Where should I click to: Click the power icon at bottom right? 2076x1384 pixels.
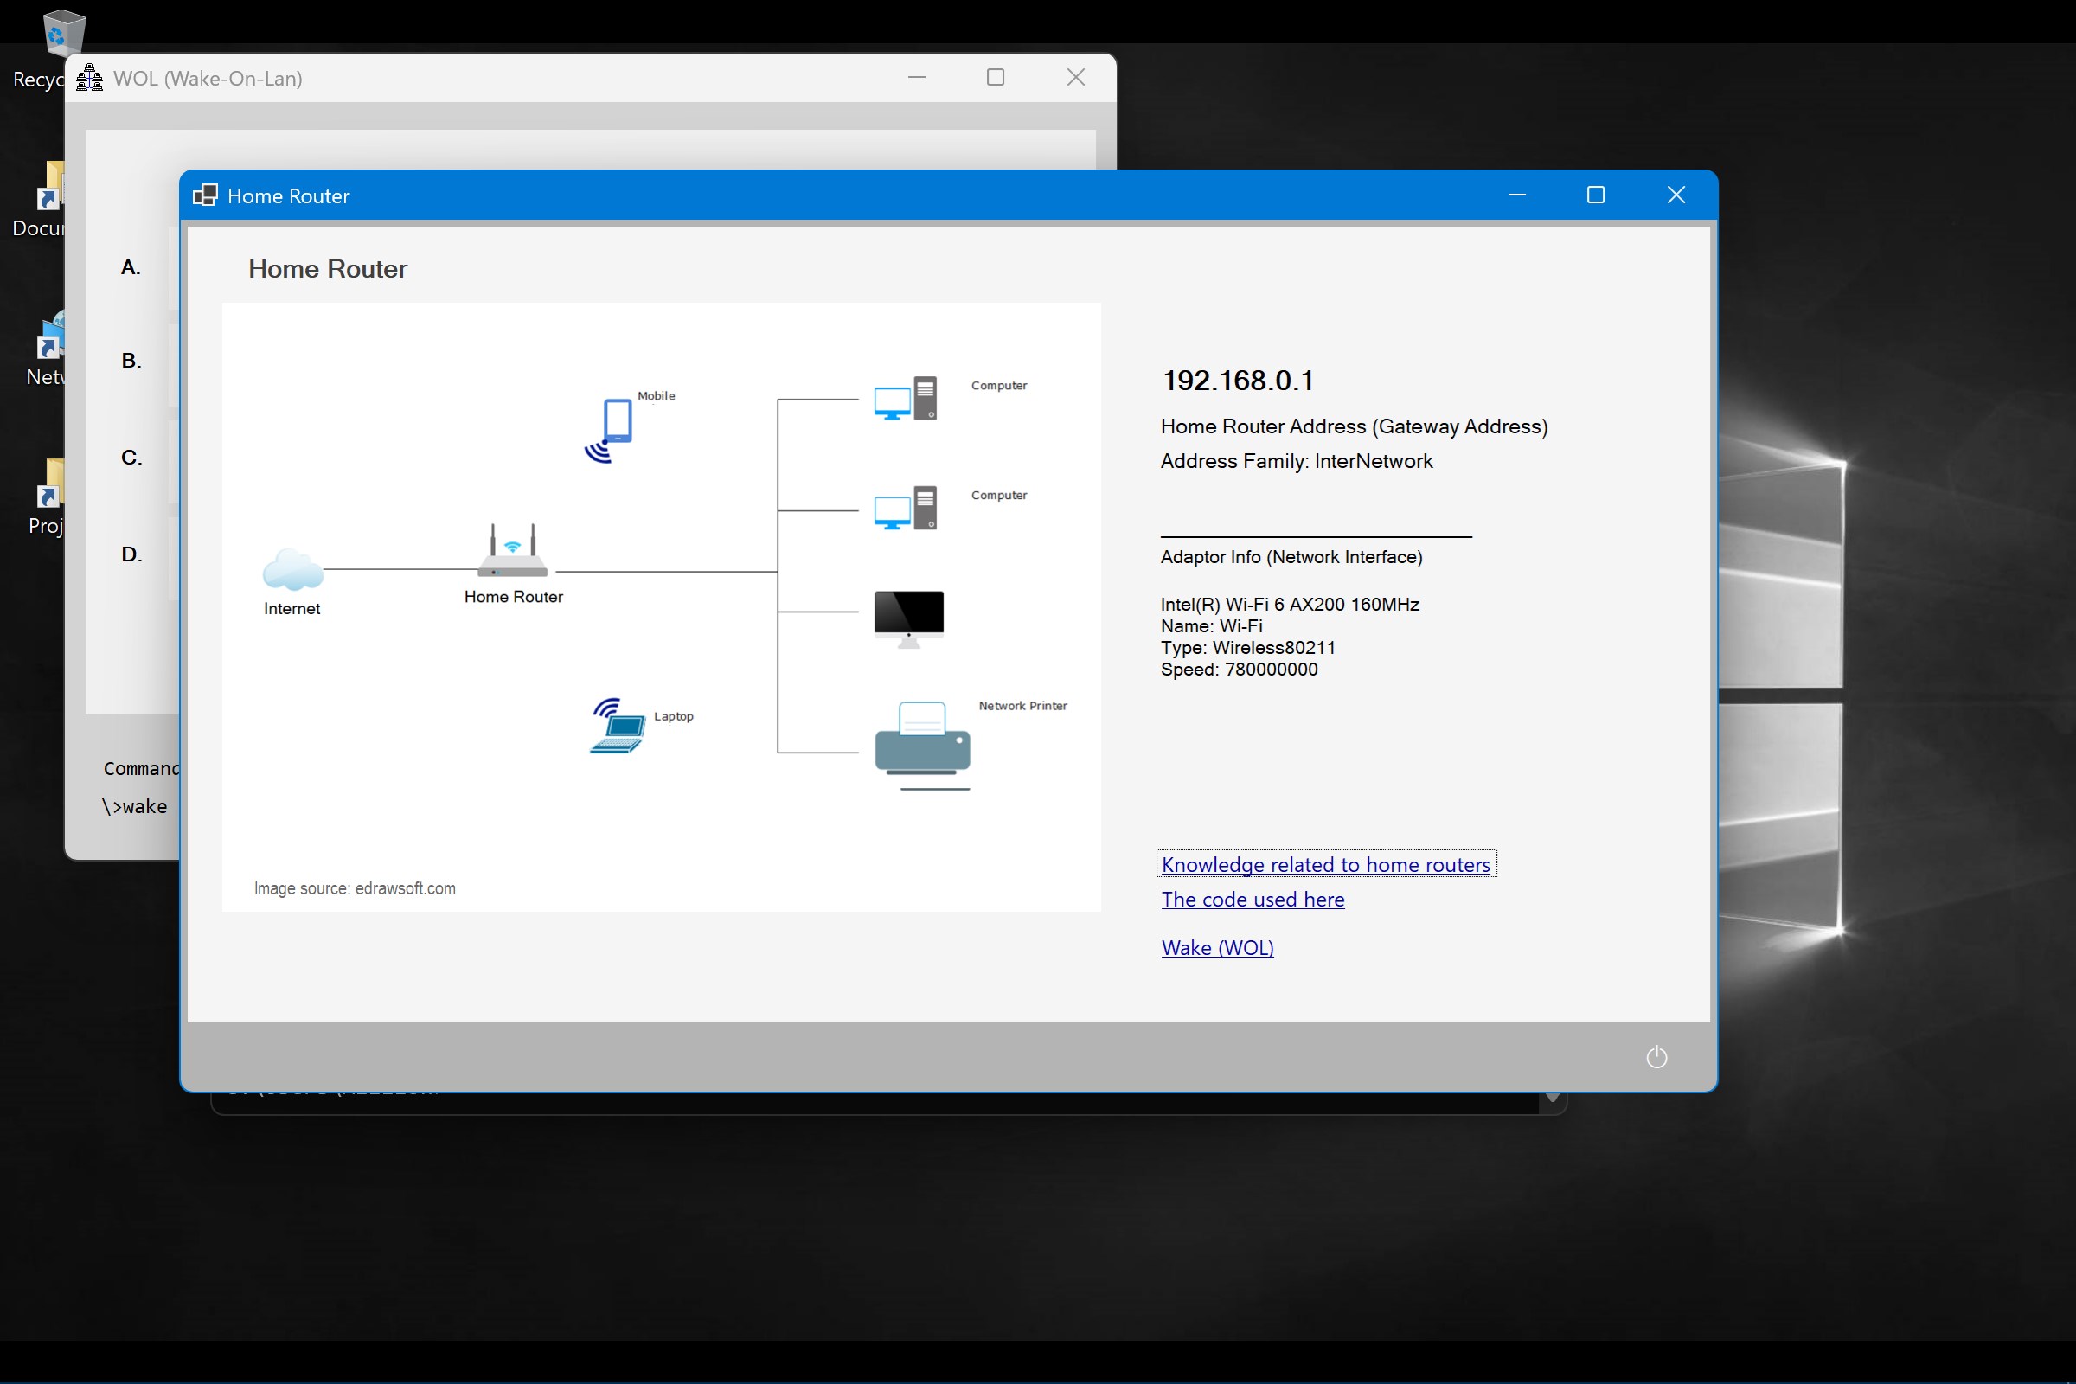[1656, 1056]
